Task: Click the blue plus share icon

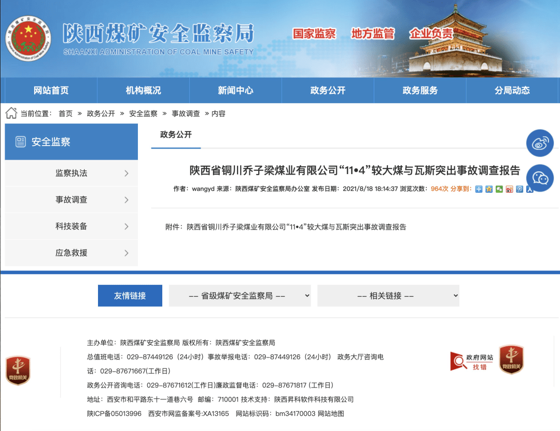Action: [479, 189]
